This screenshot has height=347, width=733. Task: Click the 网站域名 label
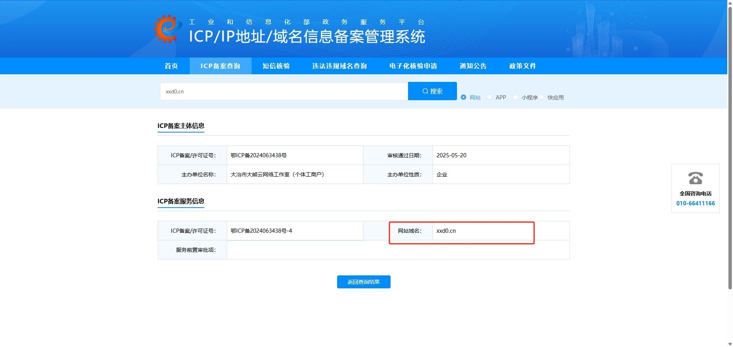pos(410,231)
